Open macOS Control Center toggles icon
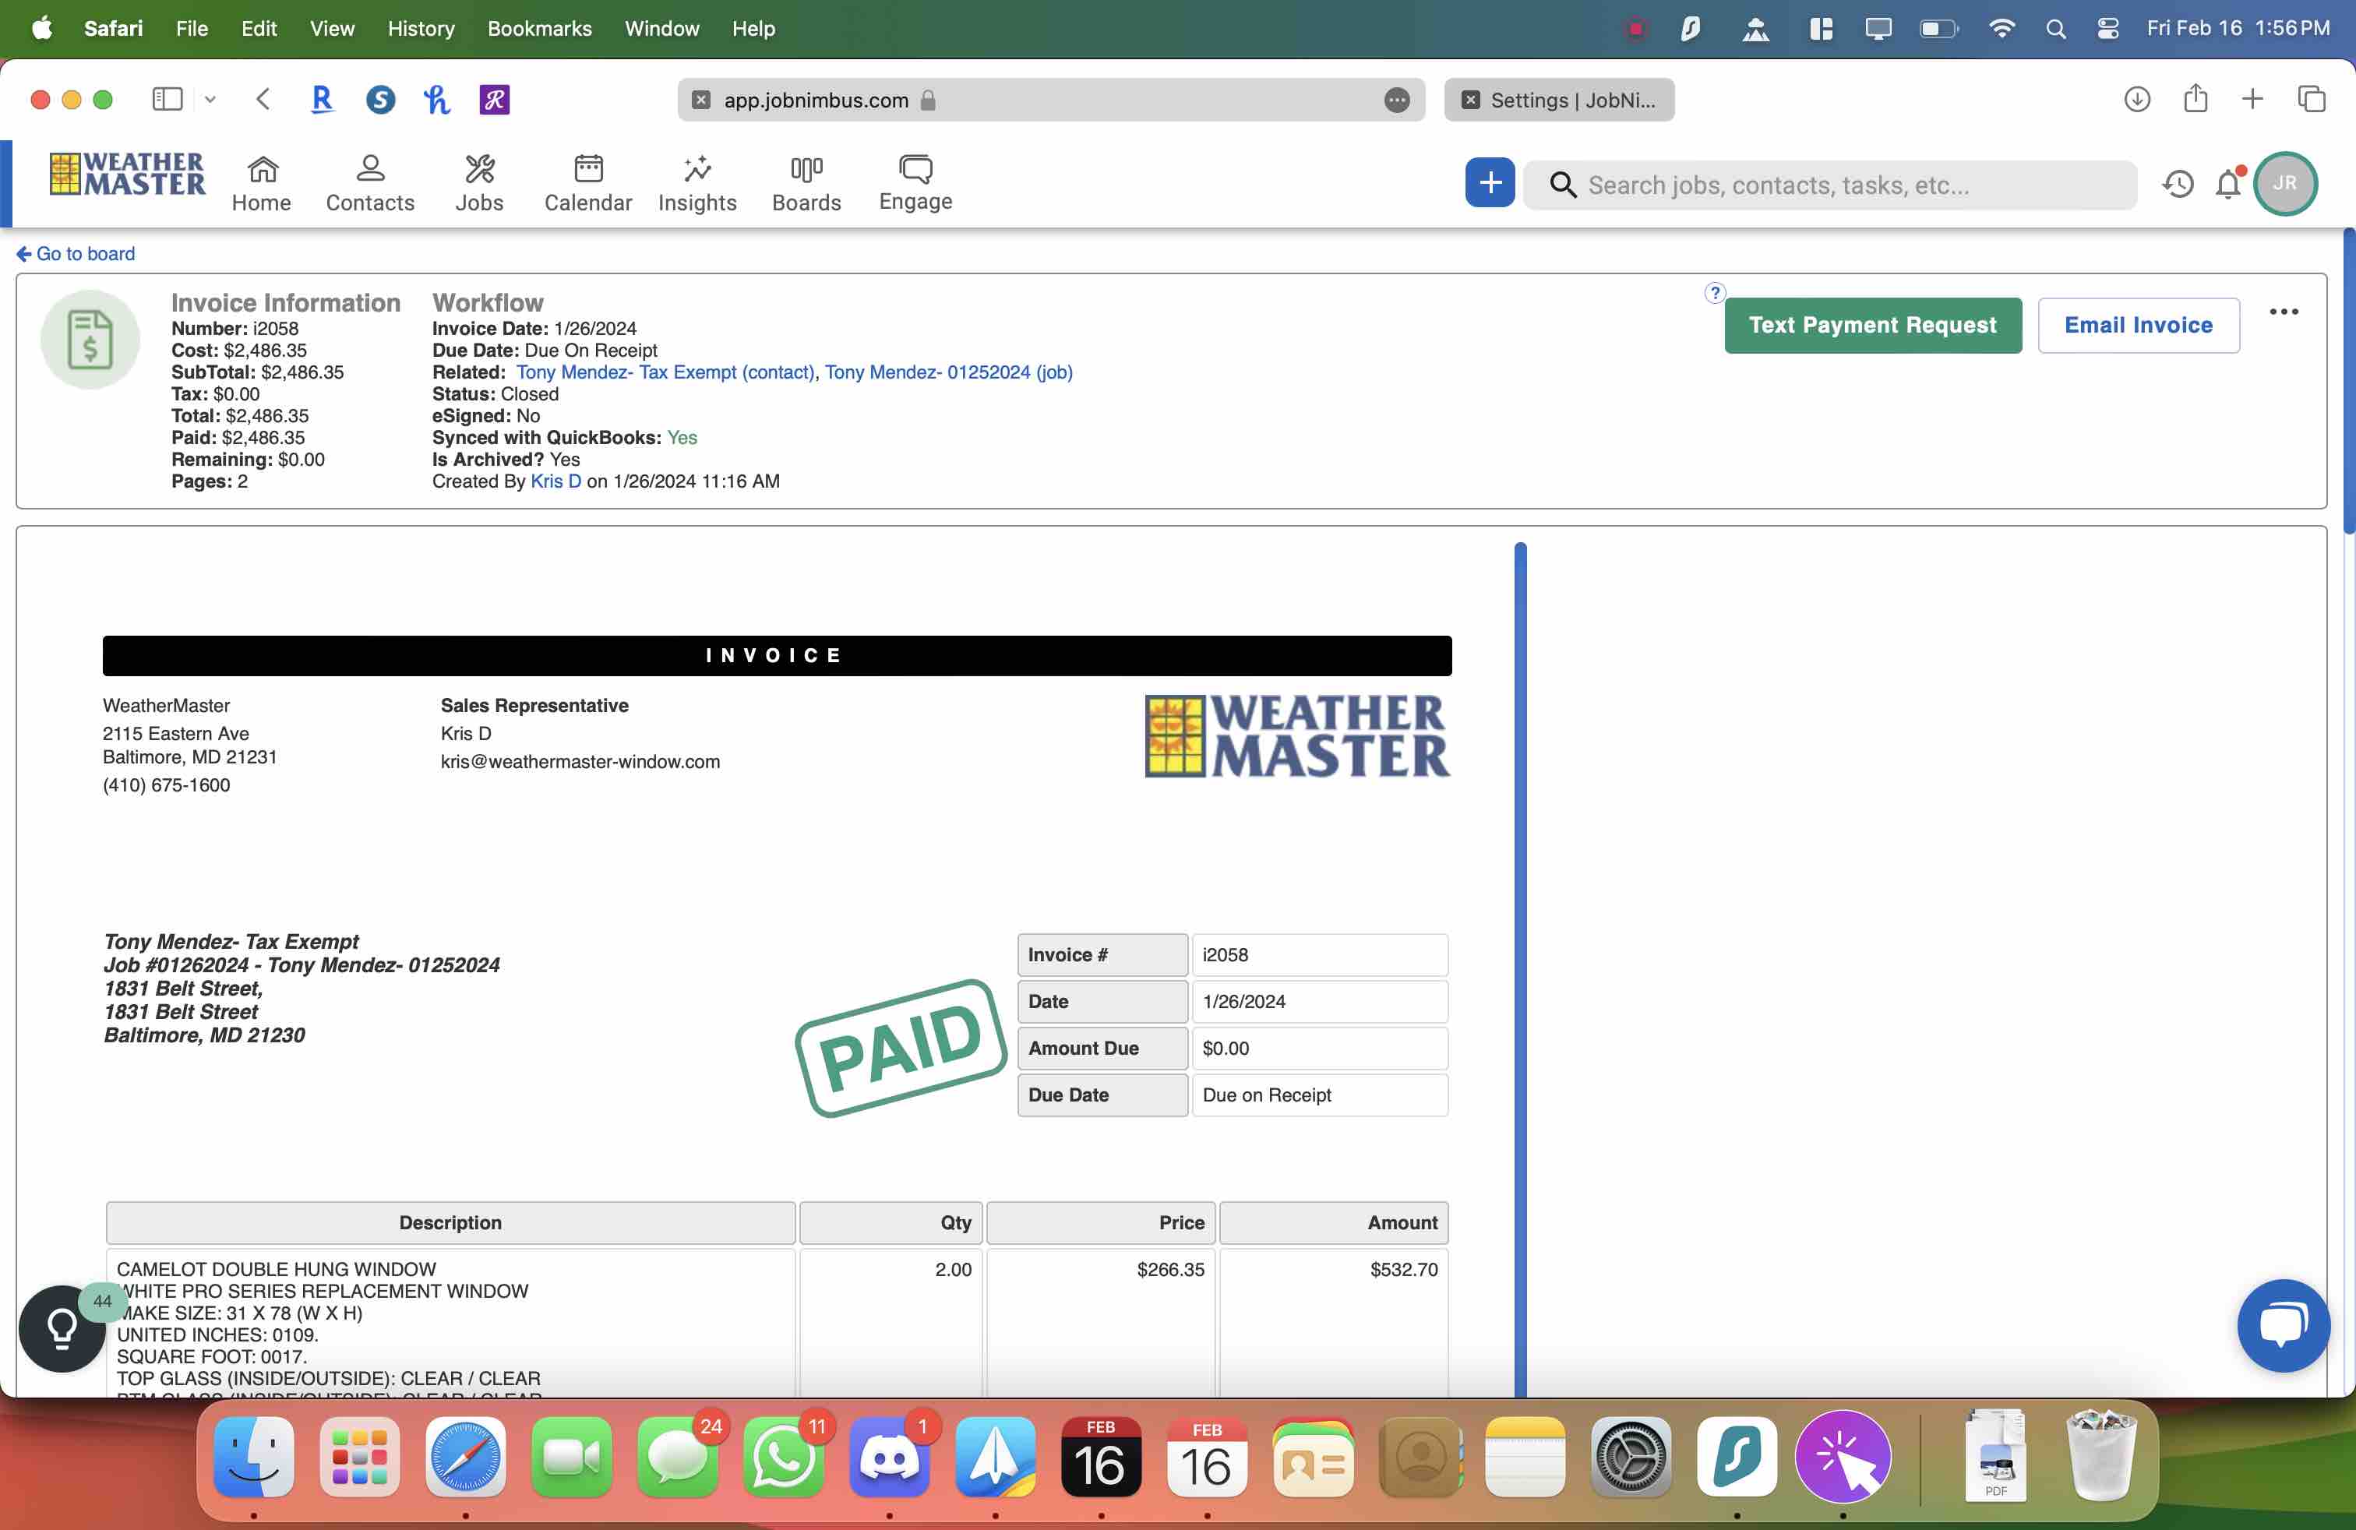 point(2107,29)
